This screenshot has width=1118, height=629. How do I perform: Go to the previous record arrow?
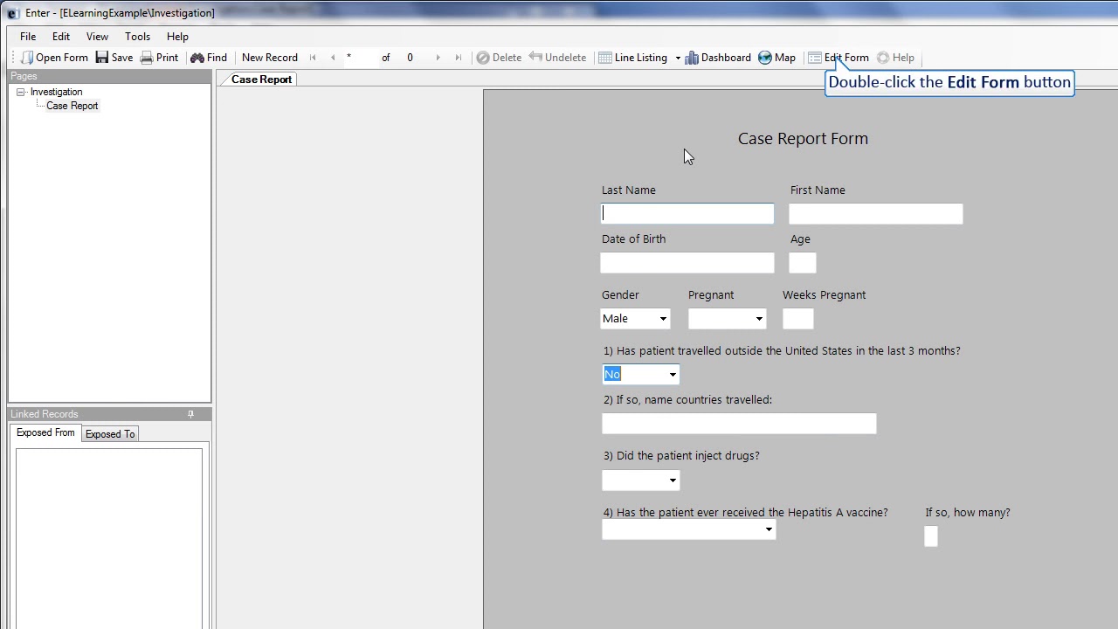coord(333,58)
